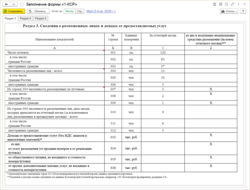Select 'Из строки 304 численность размещенных по путевкам'
Image resolution: width=250 pixels, height=190 pixels.
point(55,89)
